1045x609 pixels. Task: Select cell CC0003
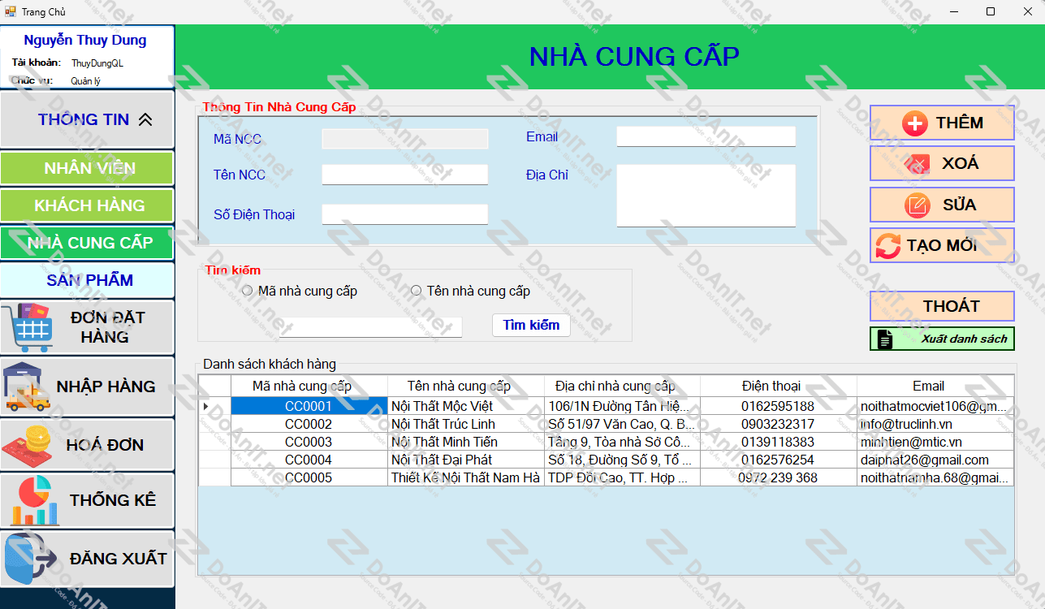click(x=309, y=442)
